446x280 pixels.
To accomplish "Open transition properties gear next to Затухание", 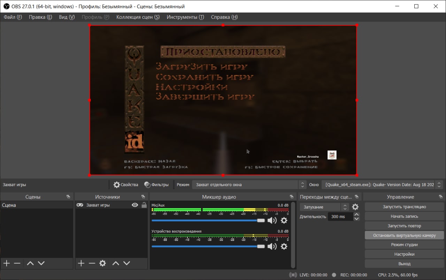I will [x=355, y=207].
